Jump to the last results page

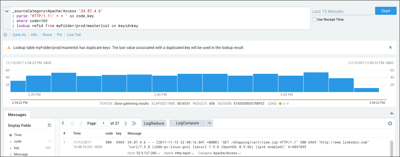point(134,123)
